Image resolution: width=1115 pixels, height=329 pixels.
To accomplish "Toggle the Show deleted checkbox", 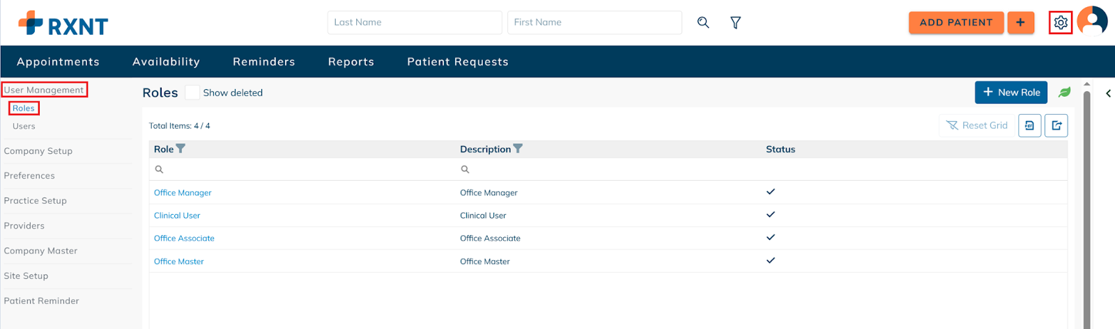I will click(192, 93).
